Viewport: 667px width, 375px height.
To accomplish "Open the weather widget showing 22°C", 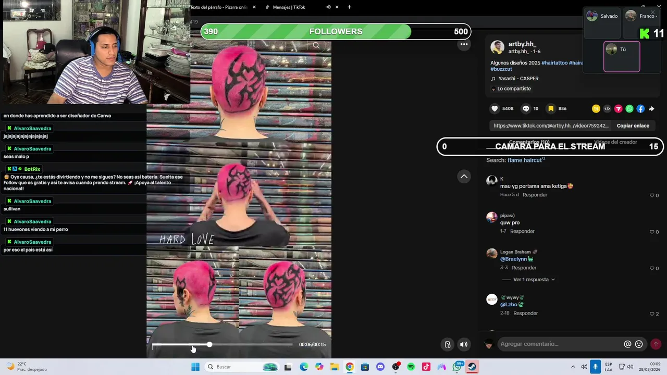I will point(26,367).
